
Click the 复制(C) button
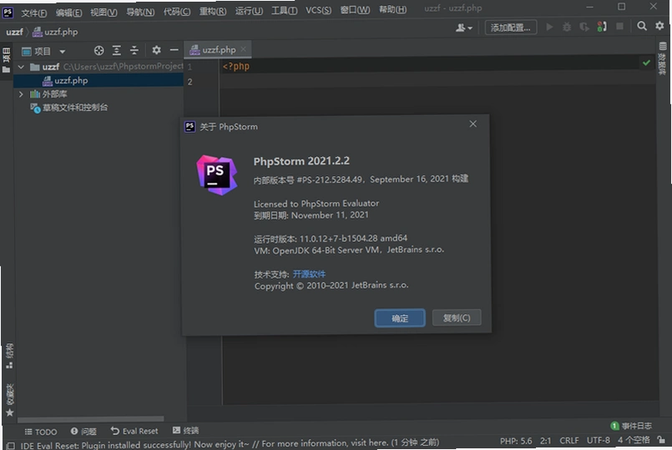point(457,317)
